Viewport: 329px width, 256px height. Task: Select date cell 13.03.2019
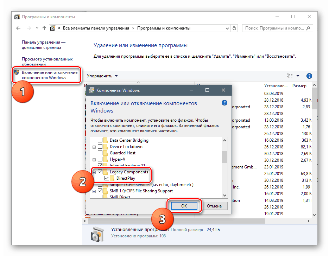click(274, 120)
